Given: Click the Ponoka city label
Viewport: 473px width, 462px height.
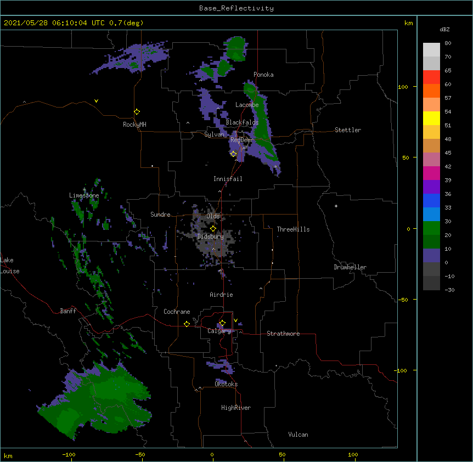Looking at the screenshot, I should pos(263,75).
